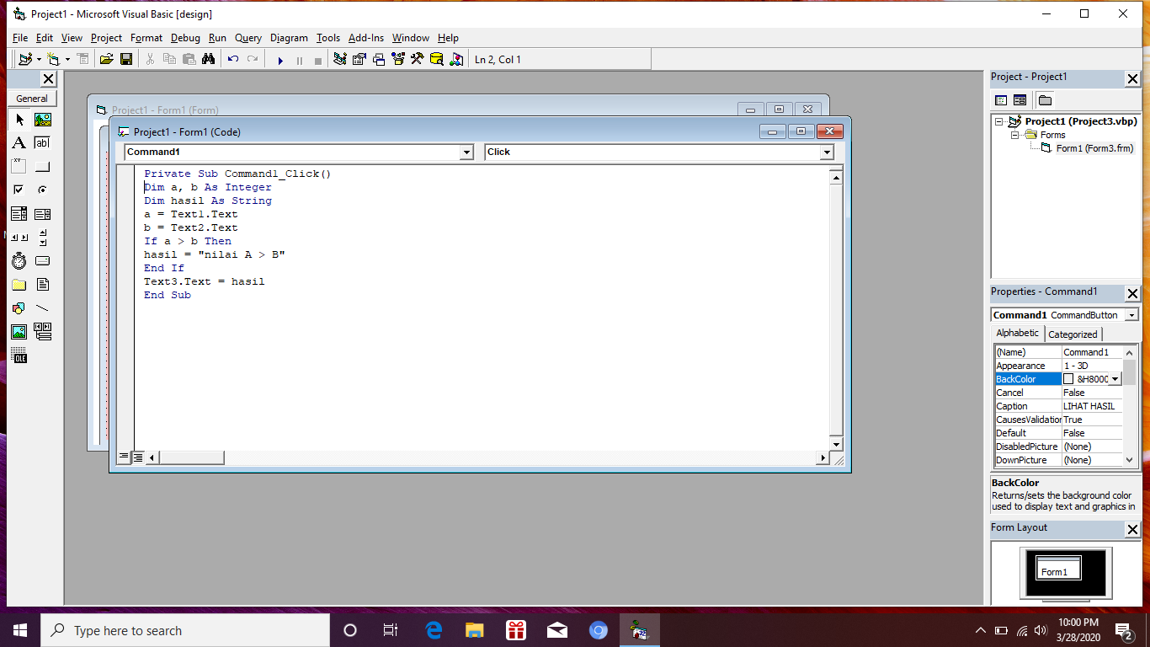This screenshot has height=647, width=1150.
Task: Open the File menu
Action: pos(20,38)
